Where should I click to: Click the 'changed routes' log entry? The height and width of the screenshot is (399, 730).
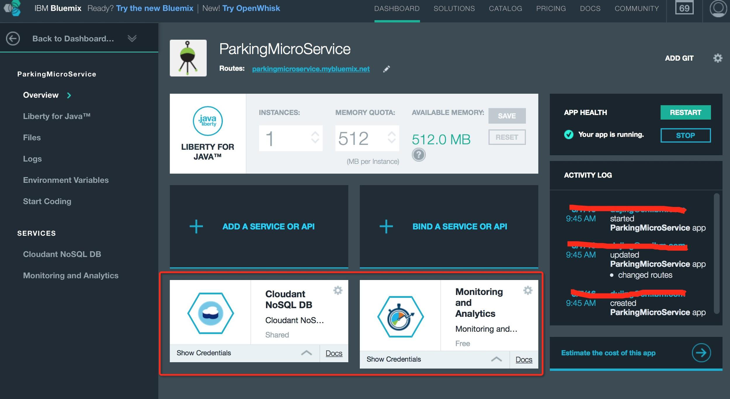645,275
